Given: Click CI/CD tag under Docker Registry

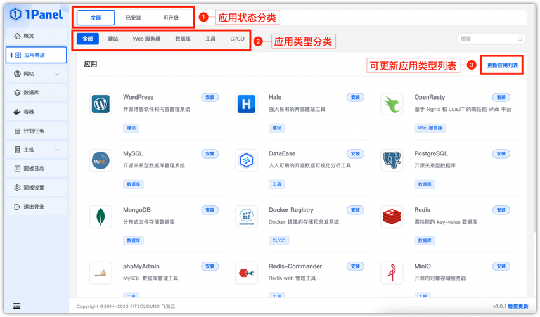Looking at the screenshot, I should [279, 240].
